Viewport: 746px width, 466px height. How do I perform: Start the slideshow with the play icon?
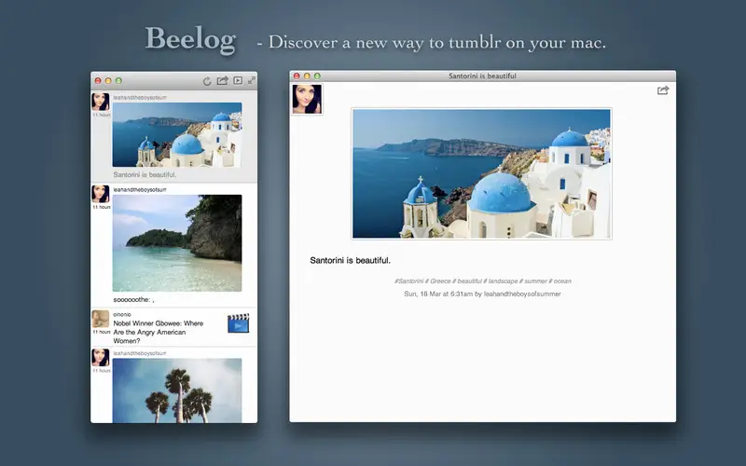(x=238, y=81)
